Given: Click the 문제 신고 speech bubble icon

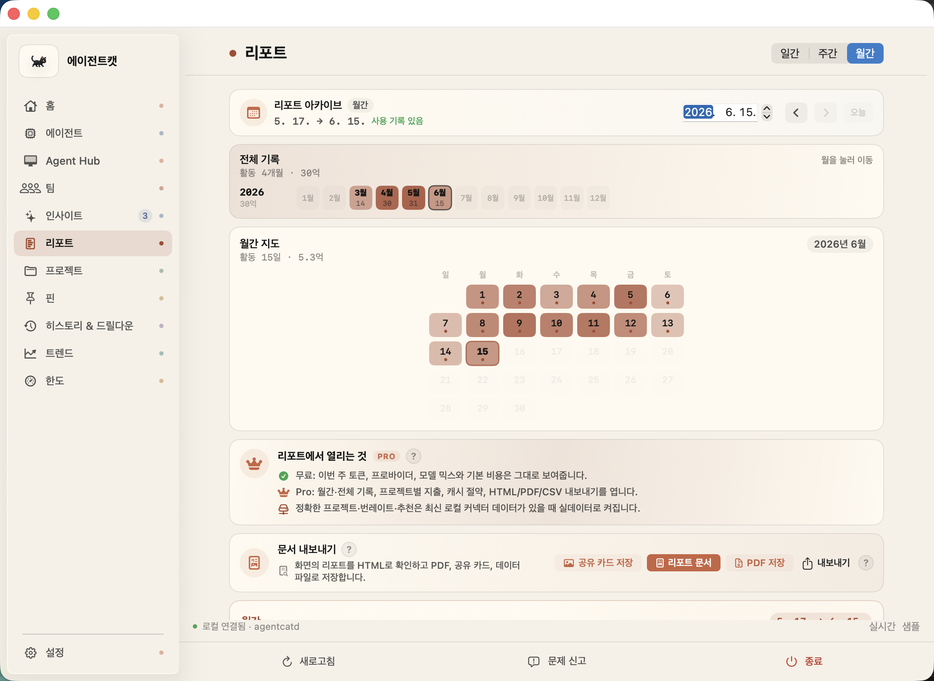Looking at the screenshot, I should pos(534,661).
